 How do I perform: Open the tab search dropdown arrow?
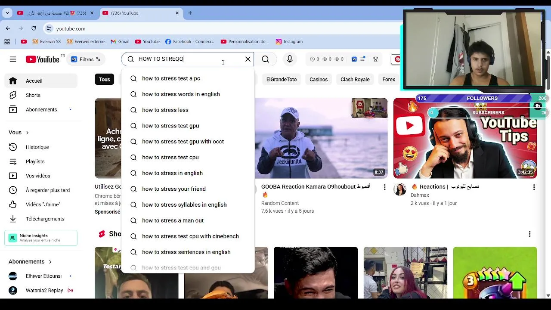click(x=7, y=13)
